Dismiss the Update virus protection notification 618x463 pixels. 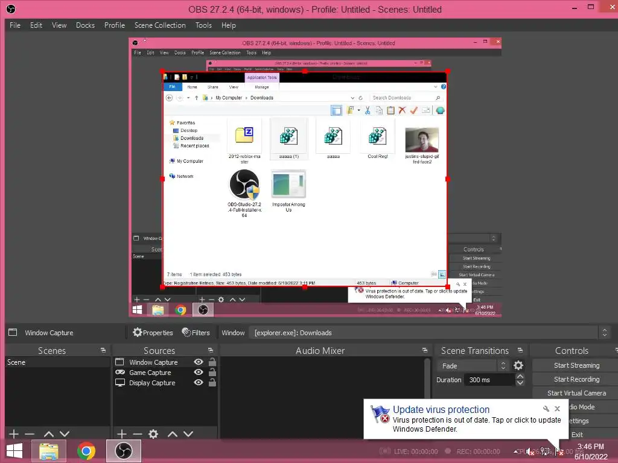tap(557, 409)
